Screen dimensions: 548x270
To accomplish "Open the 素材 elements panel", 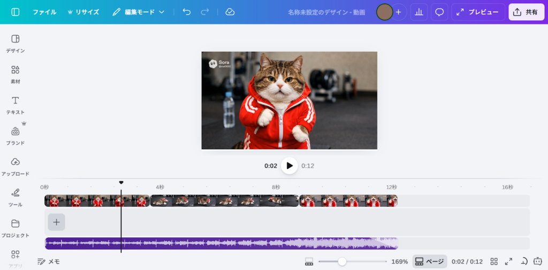I will [16, 74].
